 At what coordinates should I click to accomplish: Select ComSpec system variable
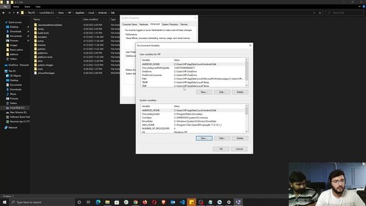(193, 118)
